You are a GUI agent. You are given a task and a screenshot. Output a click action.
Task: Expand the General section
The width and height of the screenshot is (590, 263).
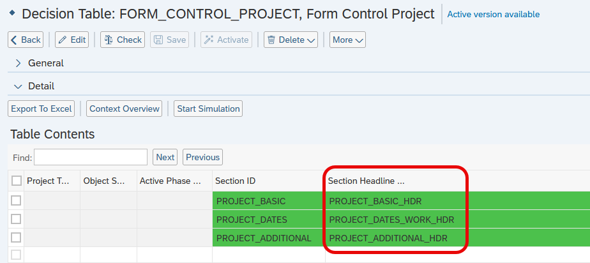(19, 63)
